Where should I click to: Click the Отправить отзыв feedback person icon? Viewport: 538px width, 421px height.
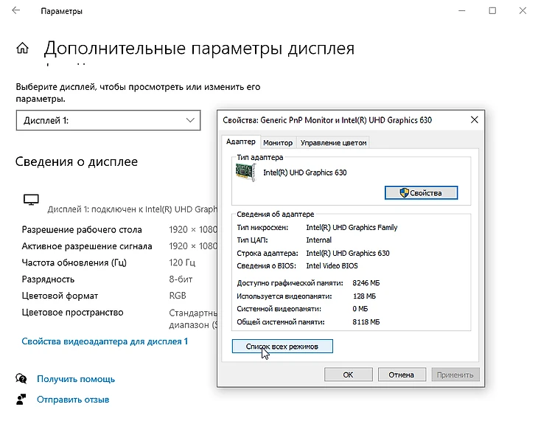(21, 400)
